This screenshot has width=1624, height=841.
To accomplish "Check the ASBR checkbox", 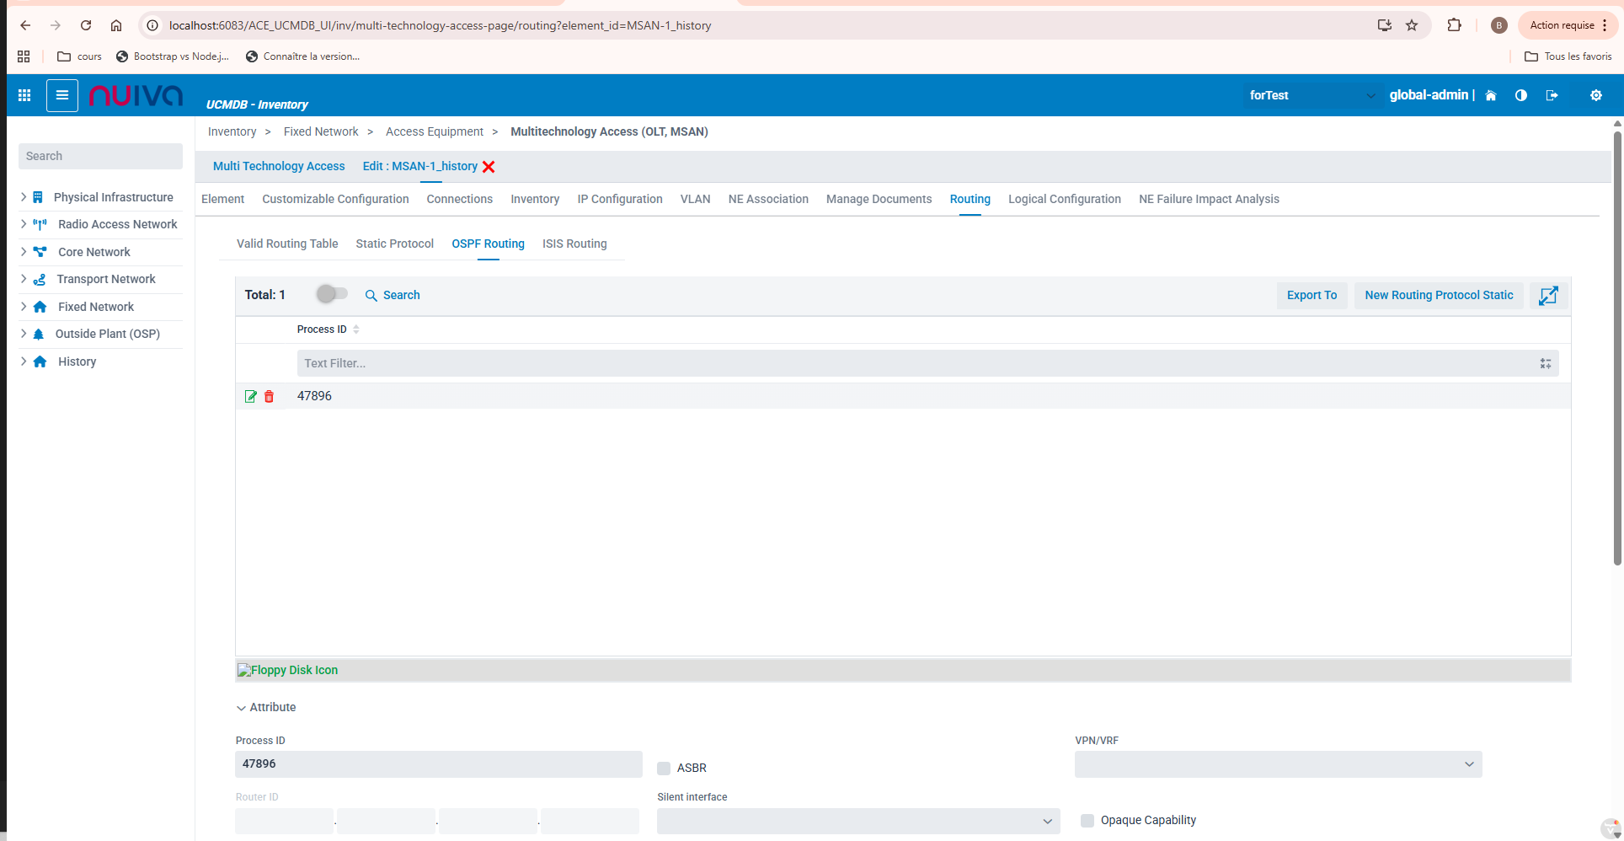I will point(664,768).
